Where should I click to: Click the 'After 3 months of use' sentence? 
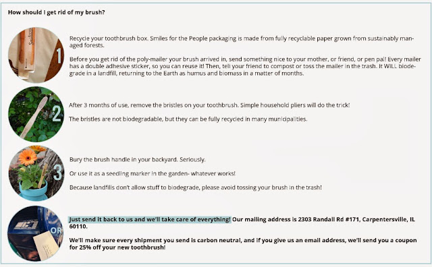[x=209, y=105]
